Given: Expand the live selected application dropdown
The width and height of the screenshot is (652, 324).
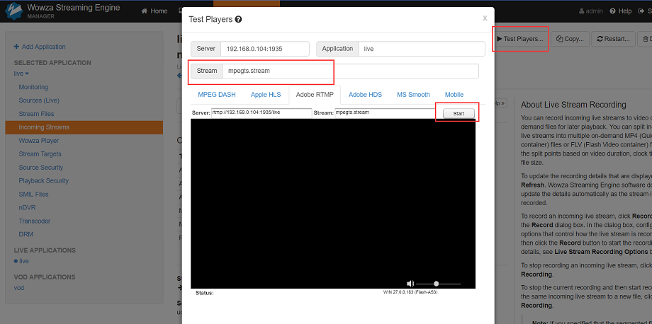Looking at the screenshot, I should (x=21, y=74).
